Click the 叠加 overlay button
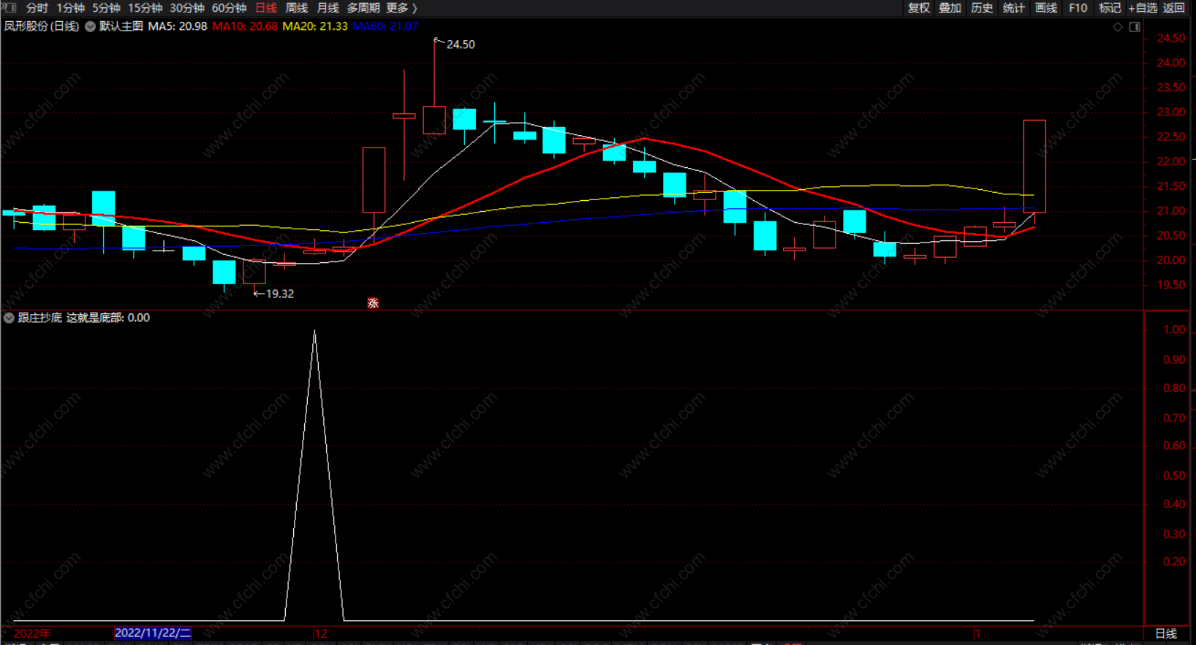The height and width of the screenshot is (645, 1196). (x=950, y=8)
